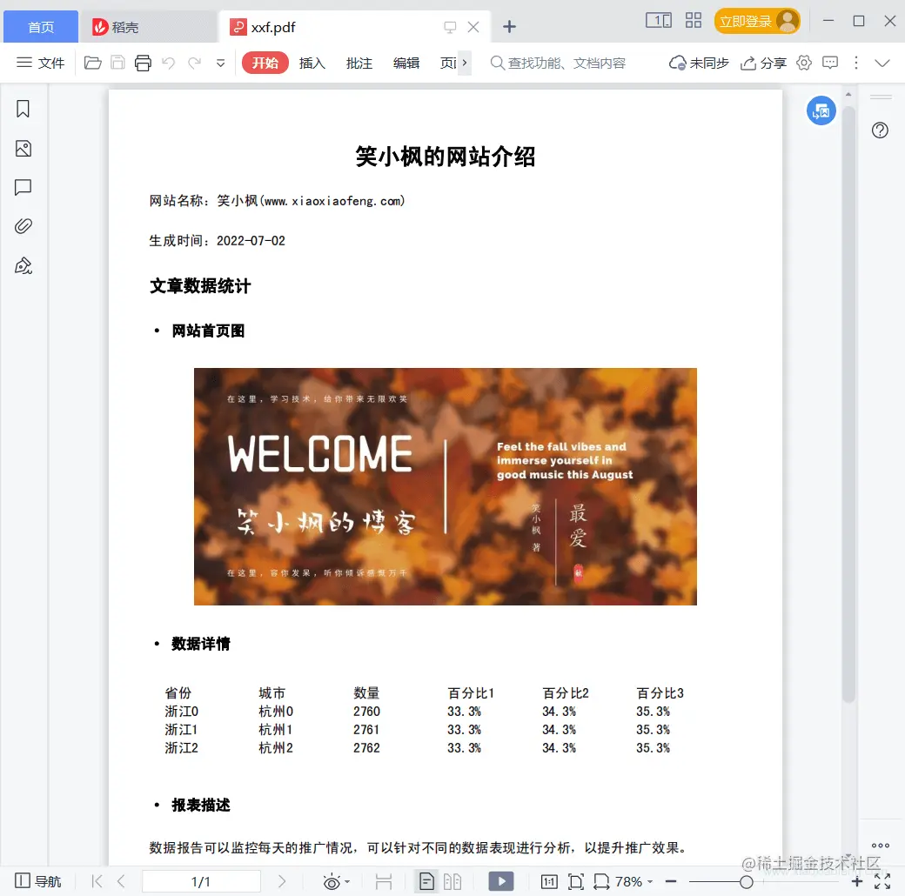Screen dimensions: 905x896
Task: Click the undo arrow icon
Action: click(x=168, y=63)
